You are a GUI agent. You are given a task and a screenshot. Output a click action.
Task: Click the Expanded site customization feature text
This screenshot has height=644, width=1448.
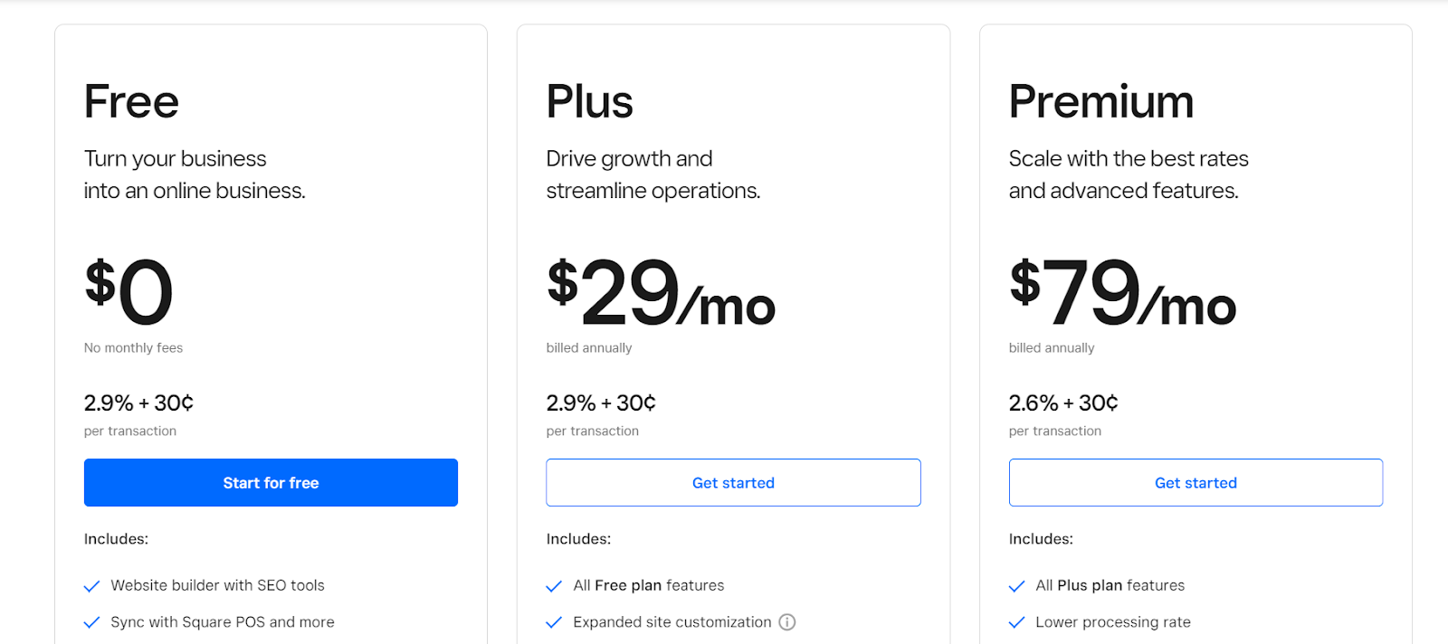pyautogui.click(x=672, y=622)
